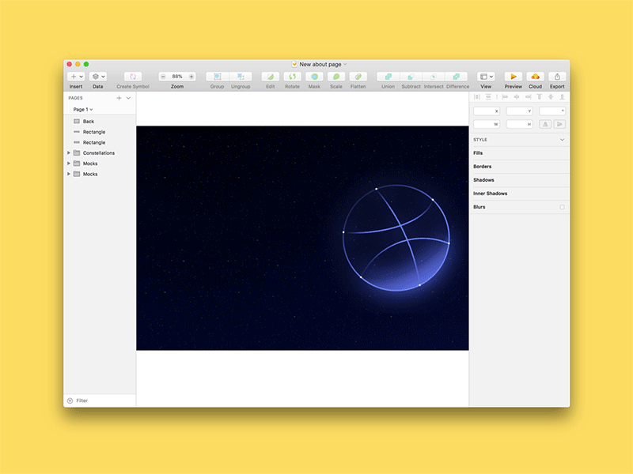Apply the Subtract boolean operation
This screenshot has width=633, height=474.
(x=411, y=76)
